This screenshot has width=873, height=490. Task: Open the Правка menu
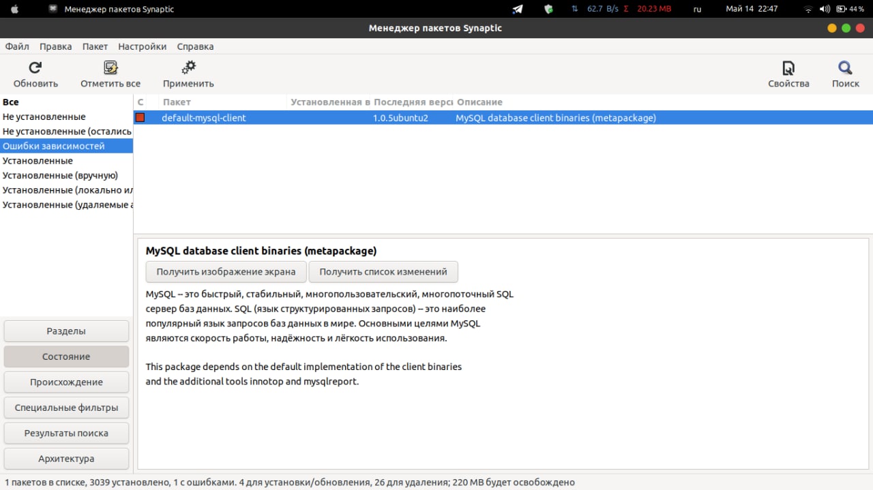pyautogui.click(x=56, y=46)
